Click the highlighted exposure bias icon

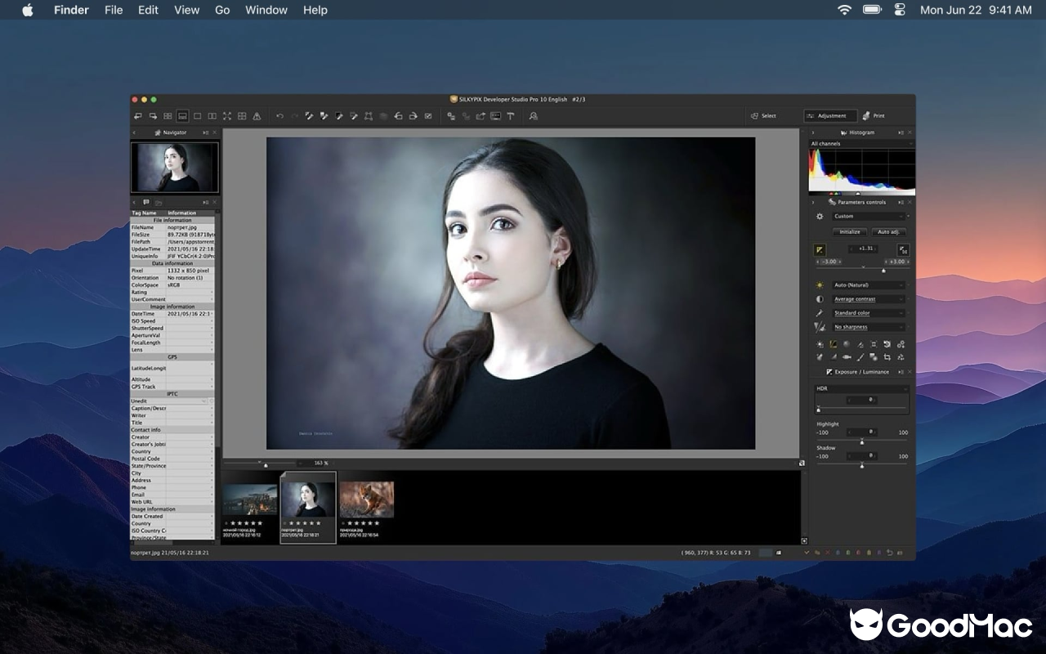[820, 249]
